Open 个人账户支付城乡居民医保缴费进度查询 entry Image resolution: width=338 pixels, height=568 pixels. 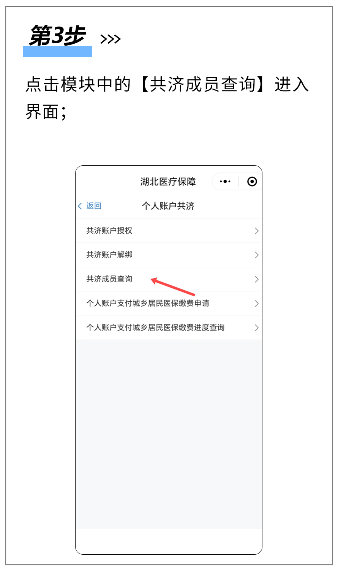click(169, 328)
